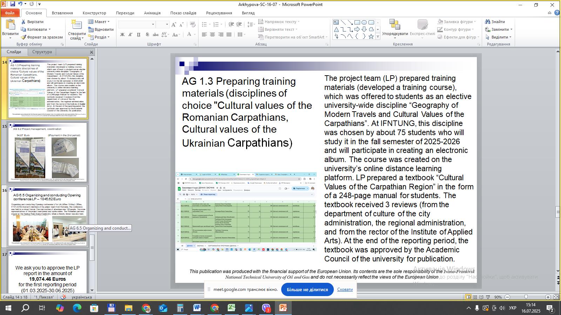Click the zoom out minus button

[x=507, y=297]
